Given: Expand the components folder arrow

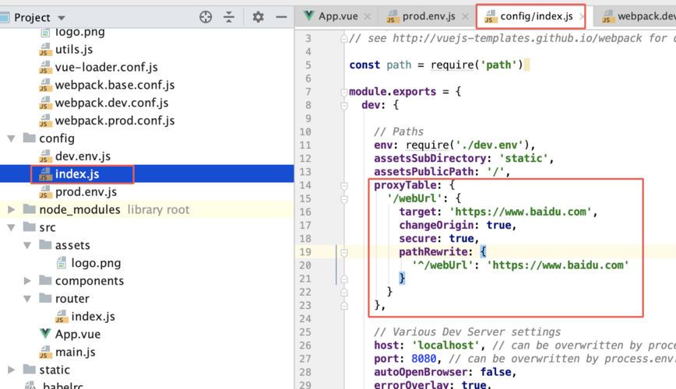Looking at the screenshot, I should 27,281.
